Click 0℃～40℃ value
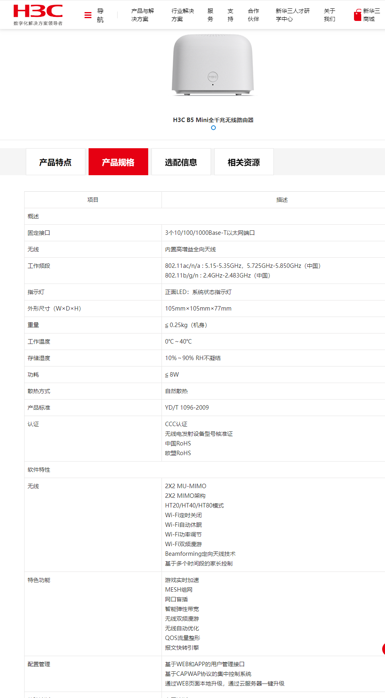This screenshot has width=385, height=698. [x=178, y=342]
